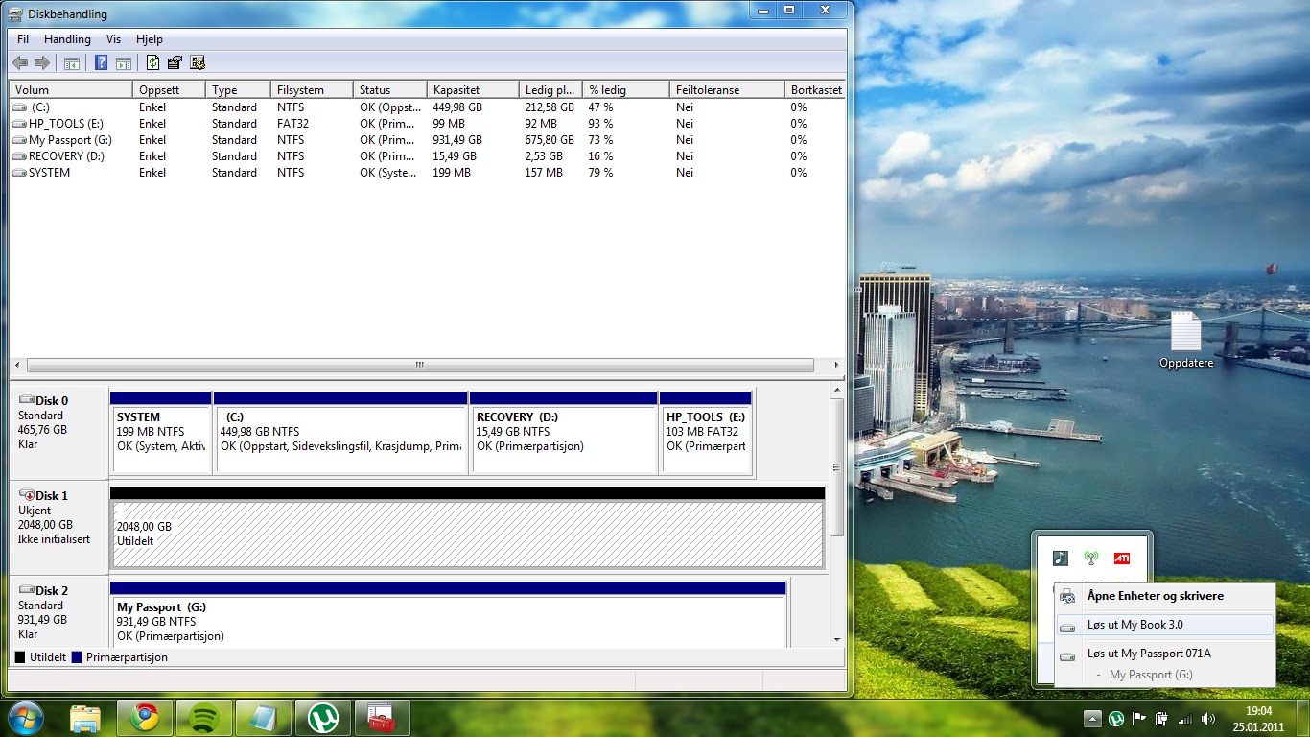Click the green Refresh icon in the toolbar
Viewport: 1310px width, 737px height.
152,63
